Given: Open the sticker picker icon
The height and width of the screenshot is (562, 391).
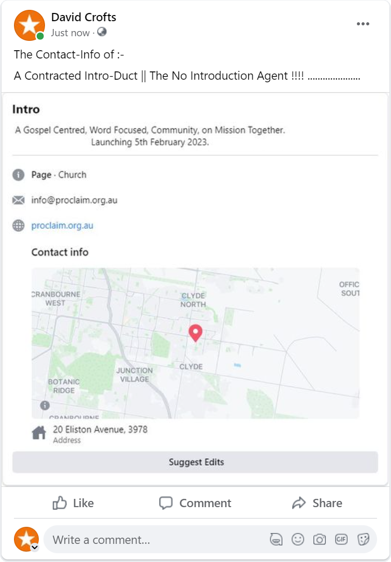Looking at the screenshot, I should tap(363, 539).
